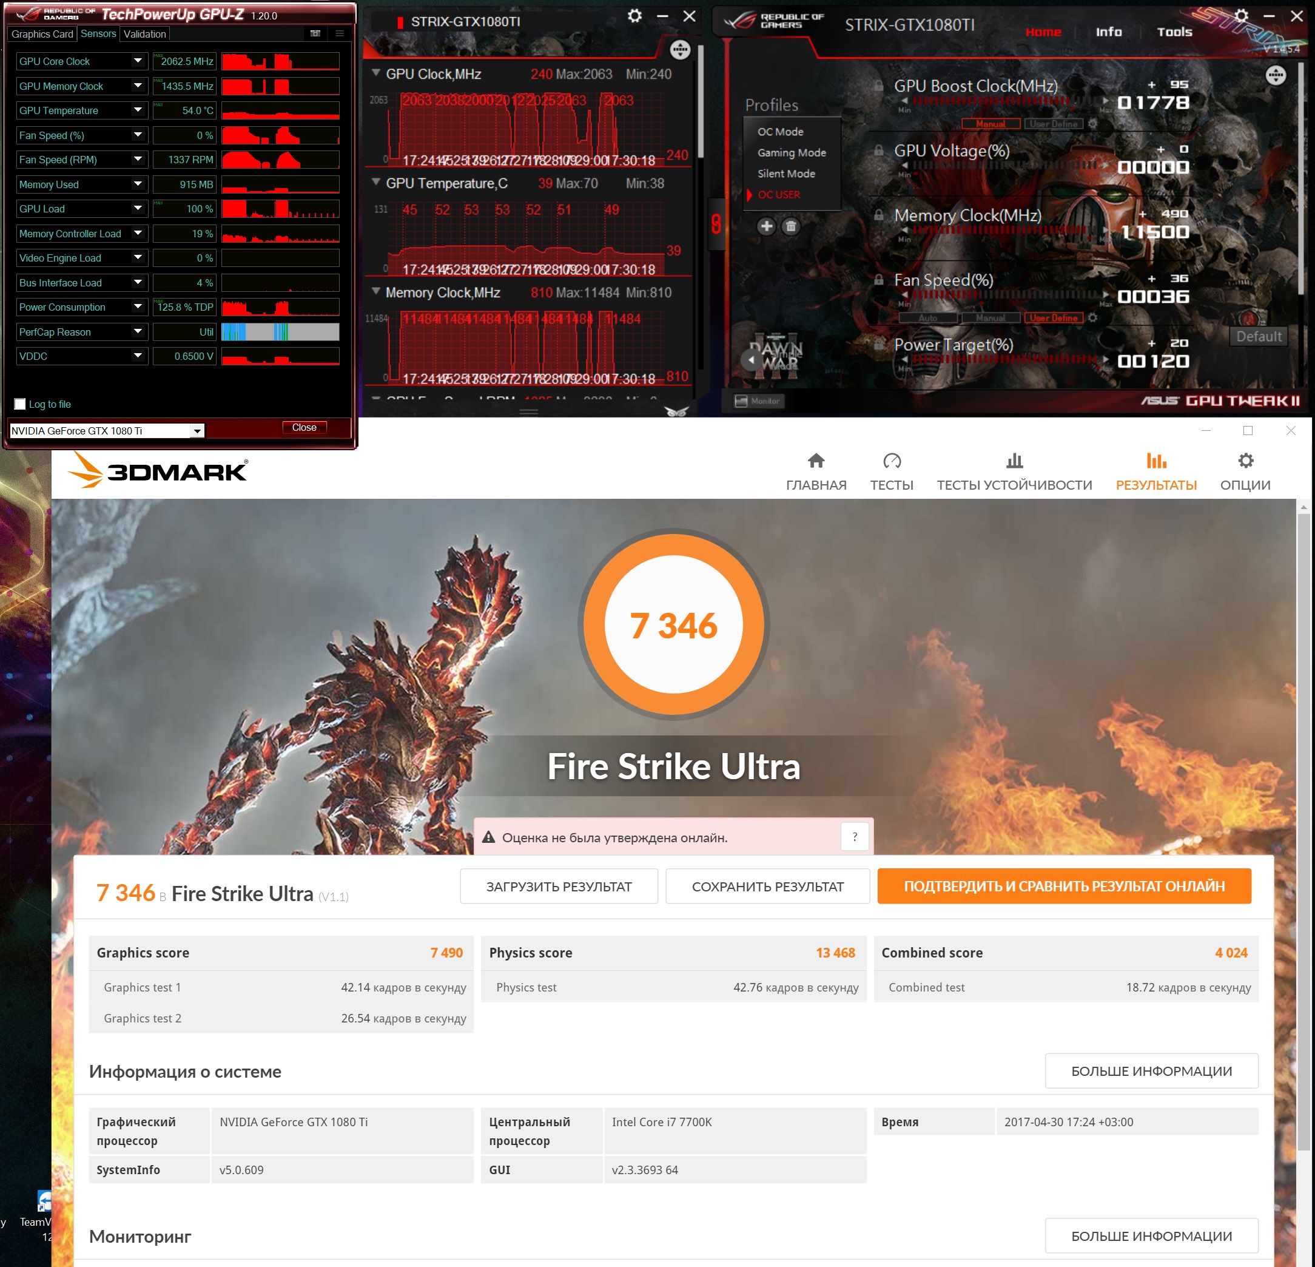The height and width of the screenshot is (1267, 1315).
Task: Select the Gaming Mode profile
Action: pyautogui.click(x=792, y=152)
